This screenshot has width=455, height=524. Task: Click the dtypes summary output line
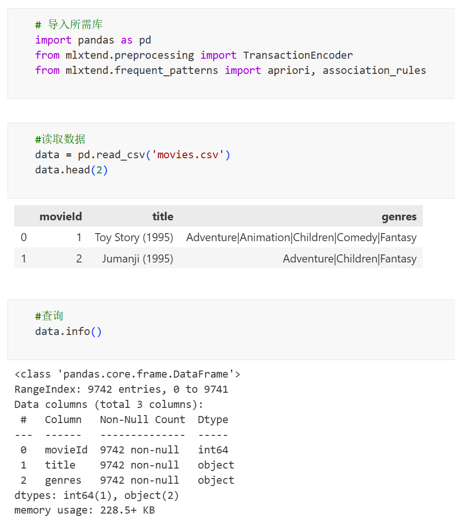[97, 495]
